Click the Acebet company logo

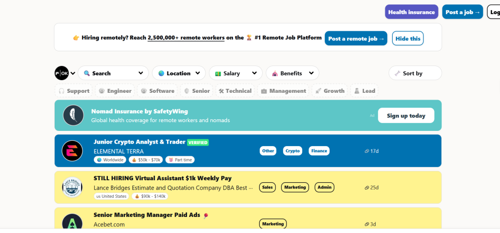72,222
